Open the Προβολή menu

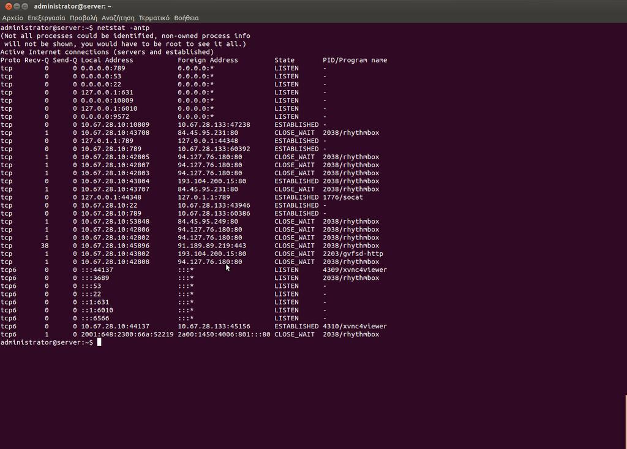(83, 18)
